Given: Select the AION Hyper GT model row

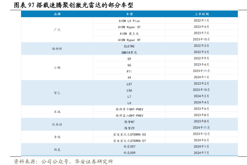Looking at the screenshot, I should (129, 27).
